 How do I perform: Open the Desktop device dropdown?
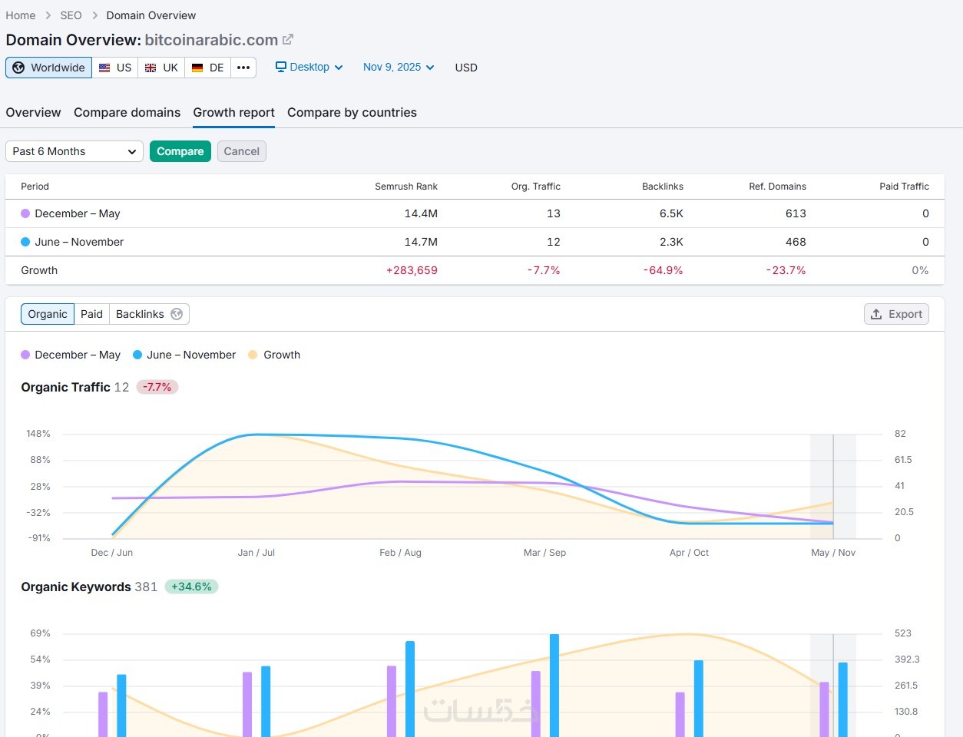tap(309, 67)
